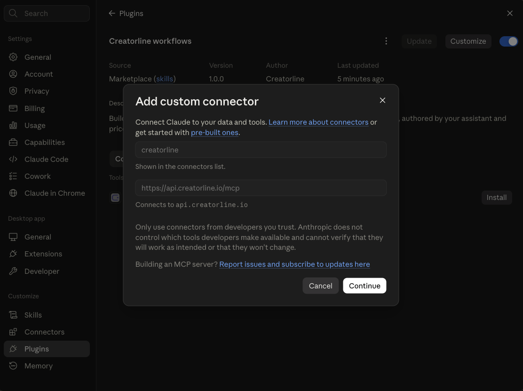Open the skills marketplace link
This screenshot has height=391, width=523.
coord(165,79)
